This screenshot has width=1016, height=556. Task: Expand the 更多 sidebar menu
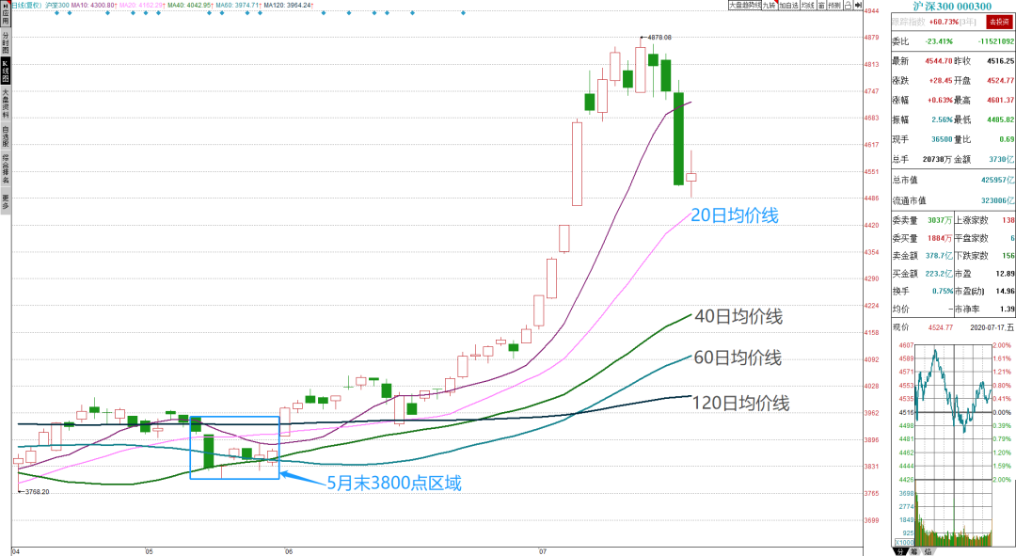pos(6,201)
